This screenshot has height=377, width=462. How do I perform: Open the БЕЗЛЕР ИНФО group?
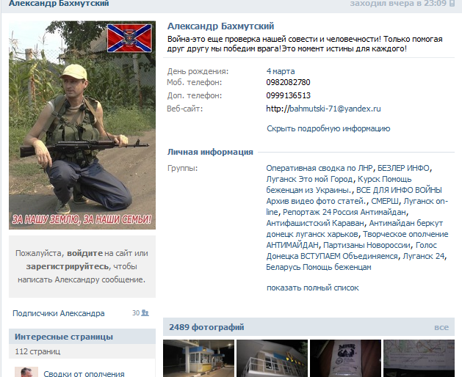(403, 168)
